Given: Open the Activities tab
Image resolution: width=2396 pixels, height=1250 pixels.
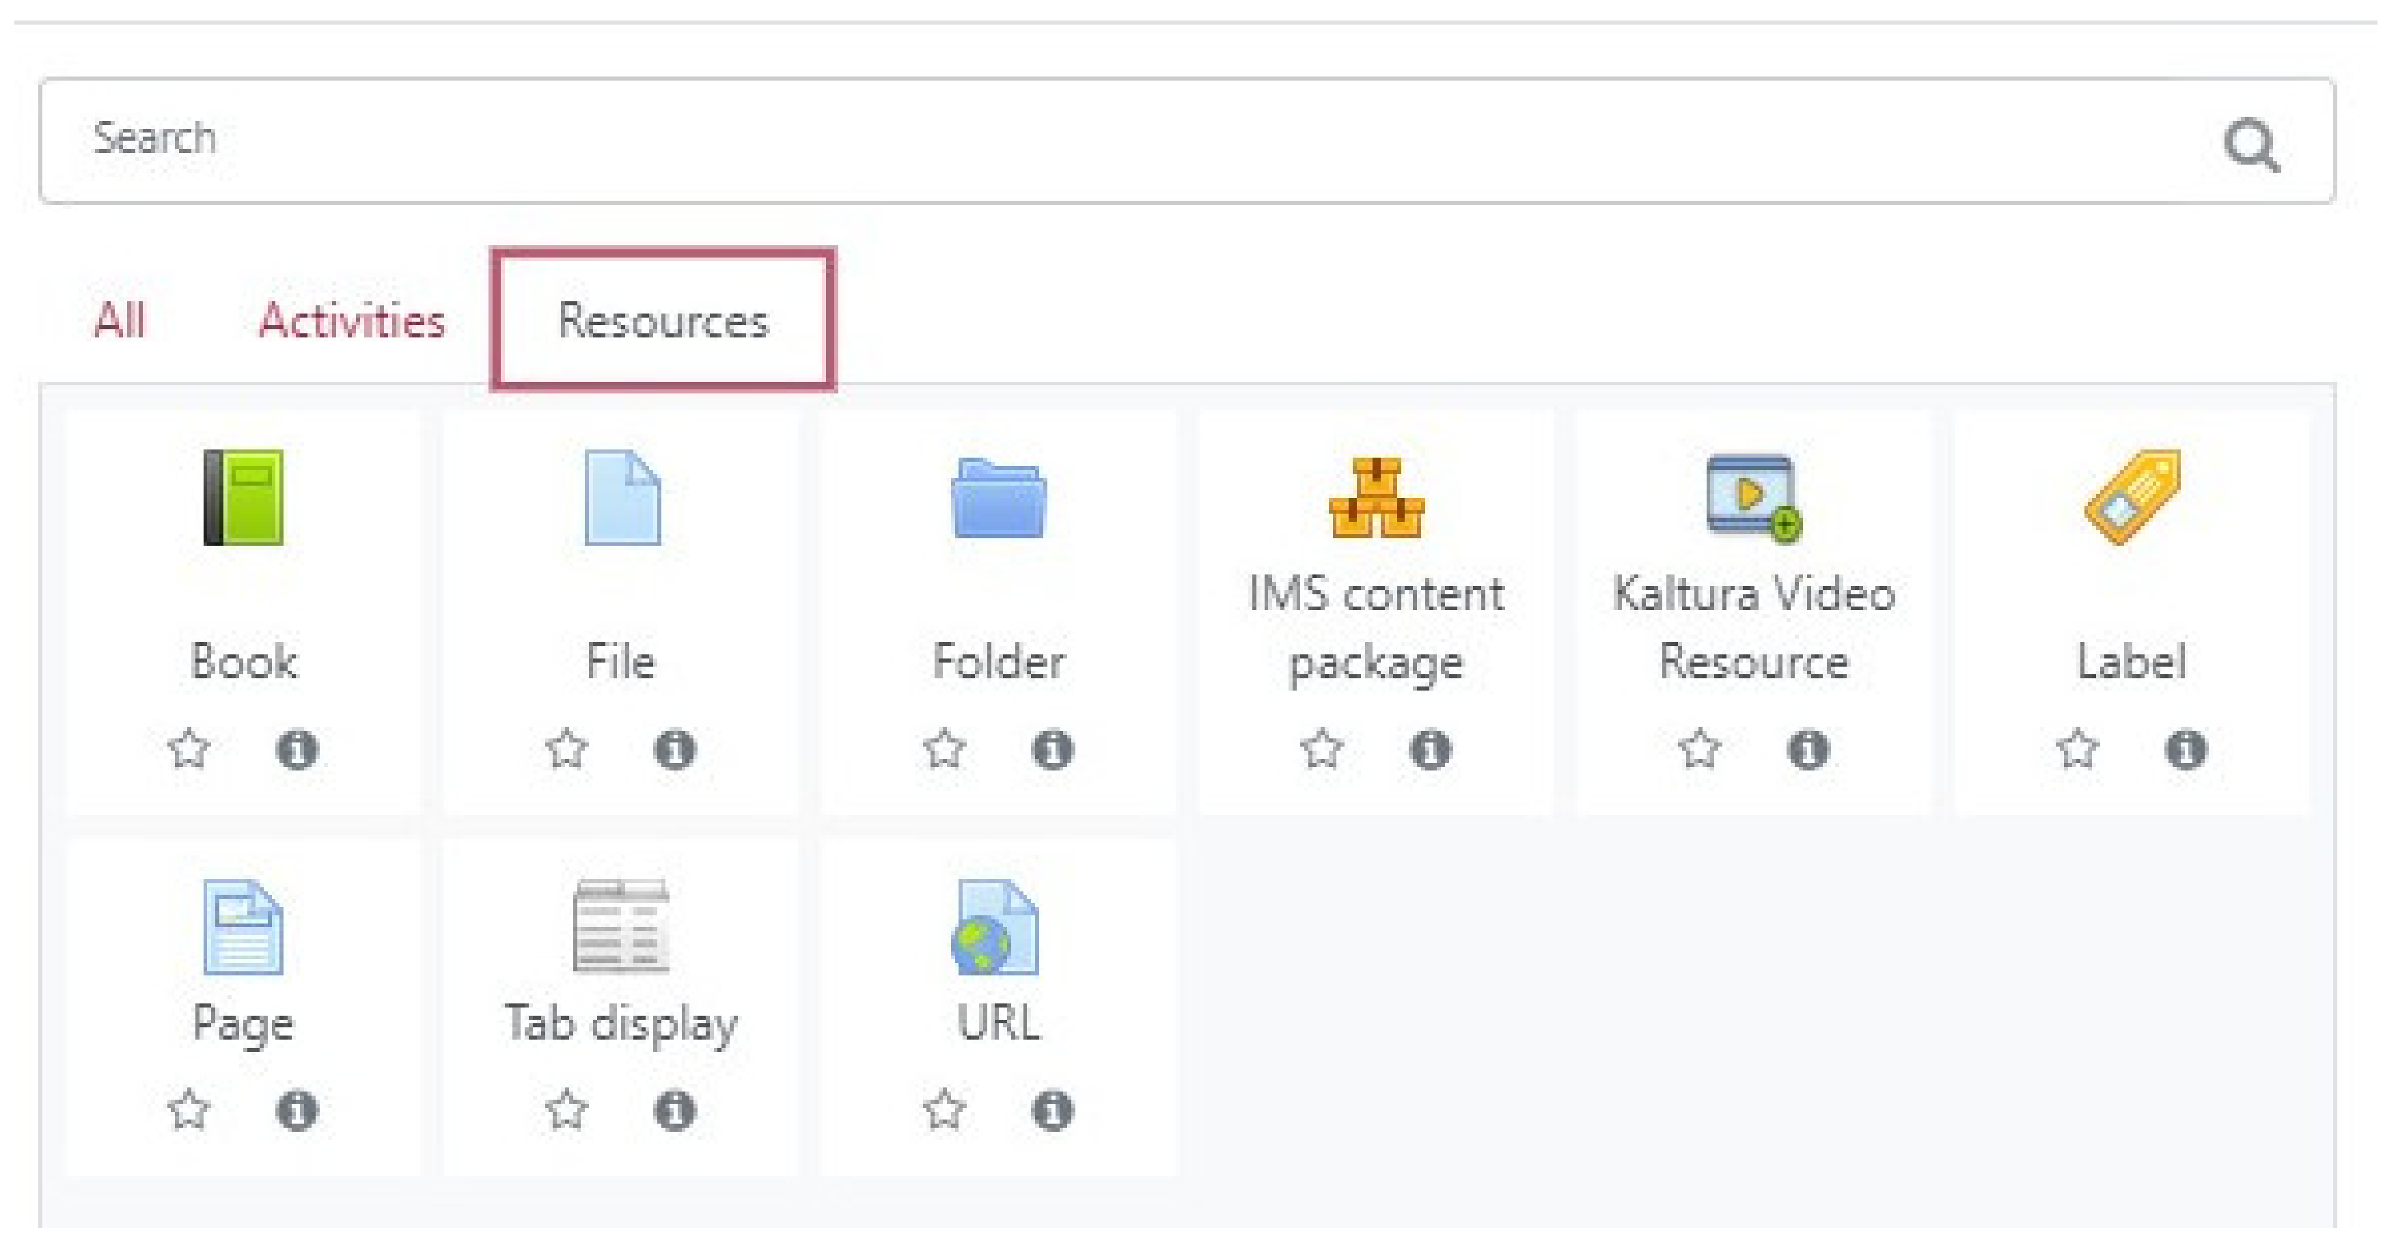Looking at the screenshot, I should (x=352, y=321).
